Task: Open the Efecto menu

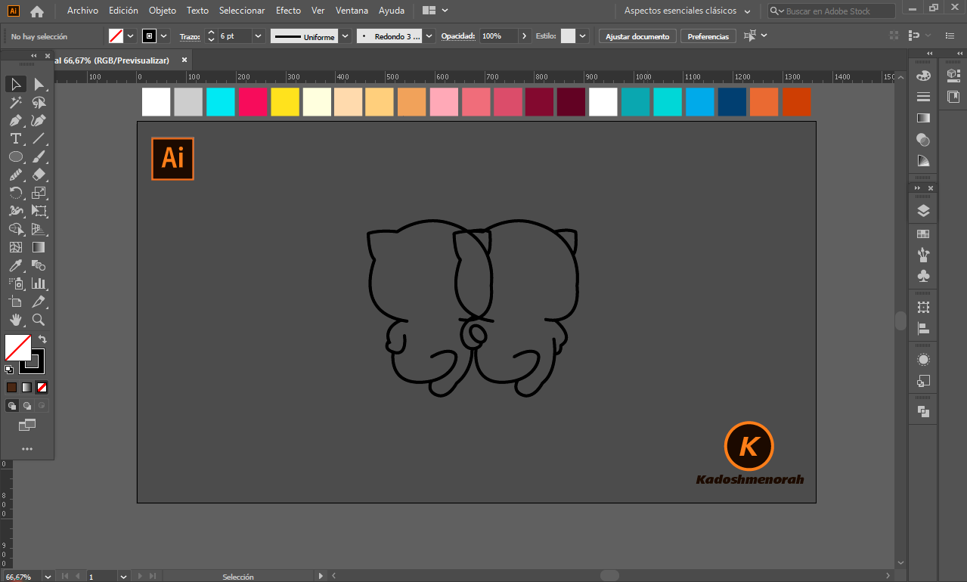Action: (288, 11)
